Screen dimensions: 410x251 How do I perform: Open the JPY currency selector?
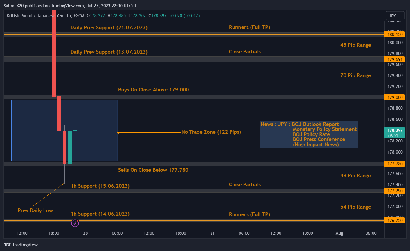[395, 16]
